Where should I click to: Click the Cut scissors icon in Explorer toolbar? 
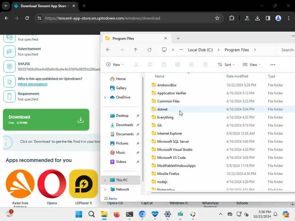coord(136,65)
